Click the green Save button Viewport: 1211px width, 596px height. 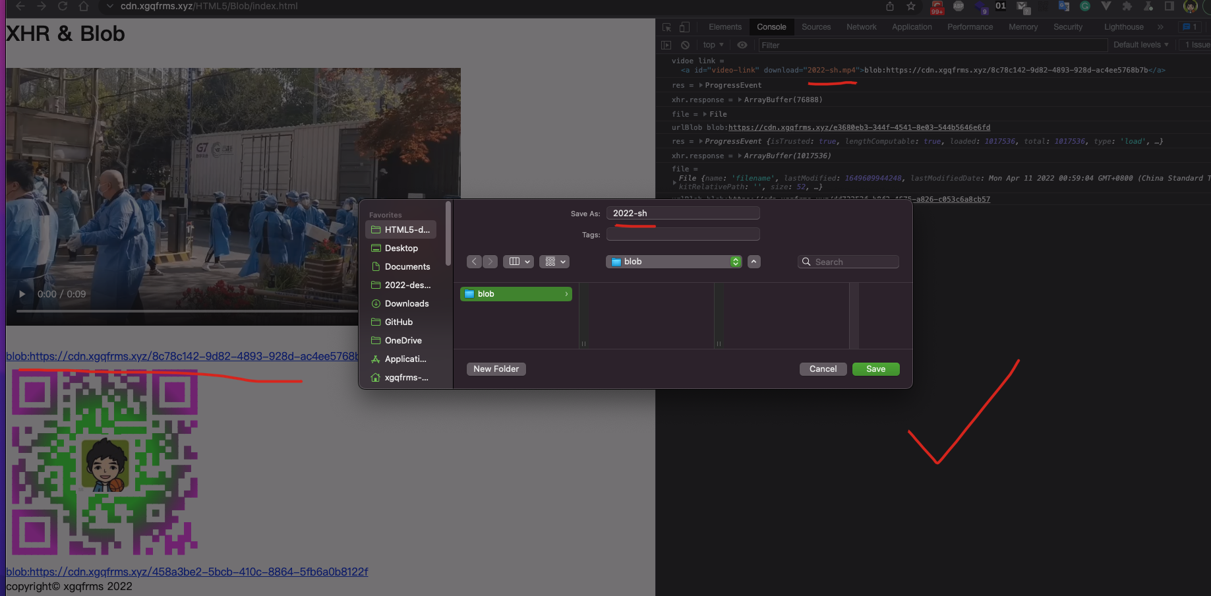click(x=876, y=369)
